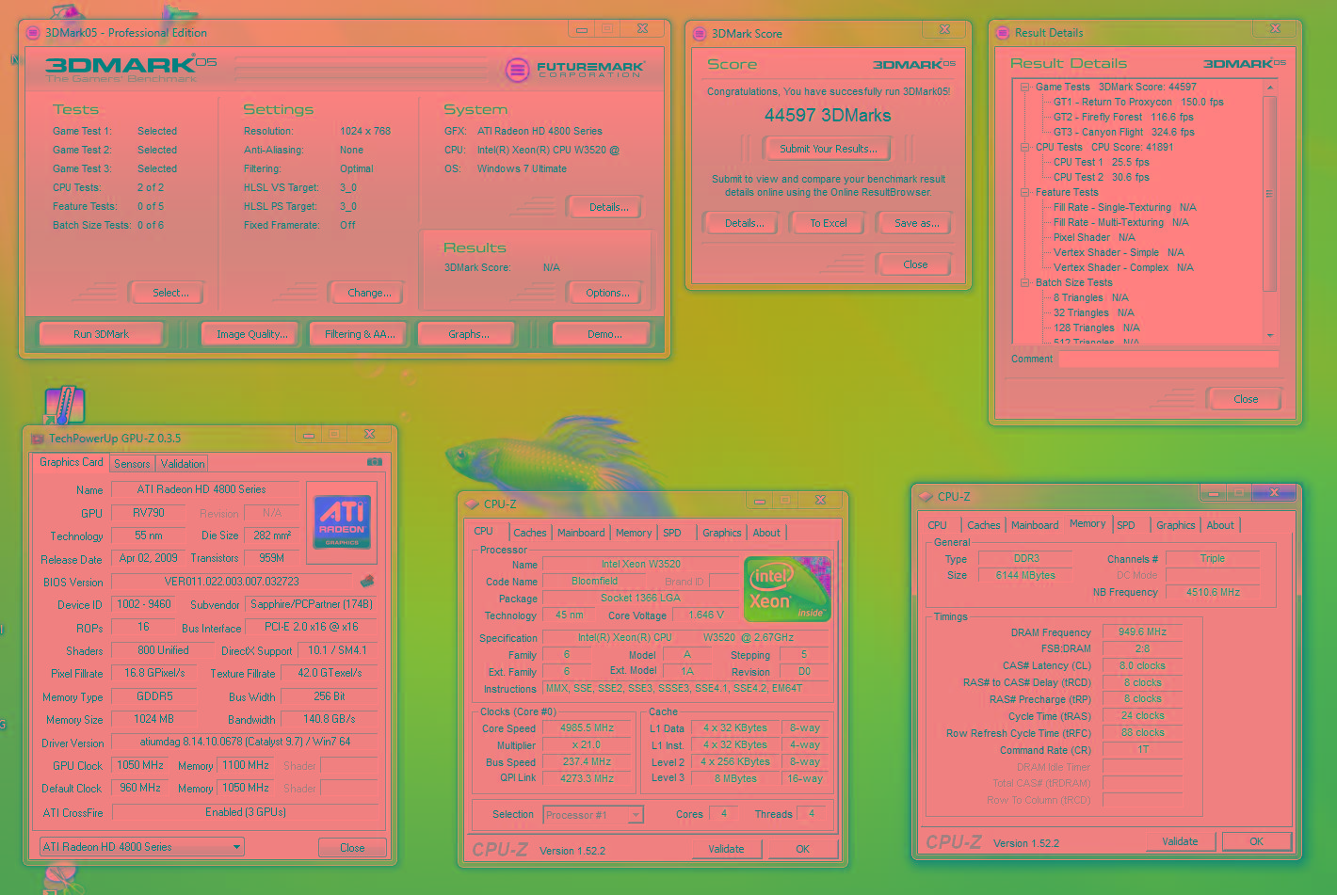The height and width of the screenshot is (895, 1337).
Task: Switch to the Sensors tab in GPU-Z
Action: tap(132, 464)
